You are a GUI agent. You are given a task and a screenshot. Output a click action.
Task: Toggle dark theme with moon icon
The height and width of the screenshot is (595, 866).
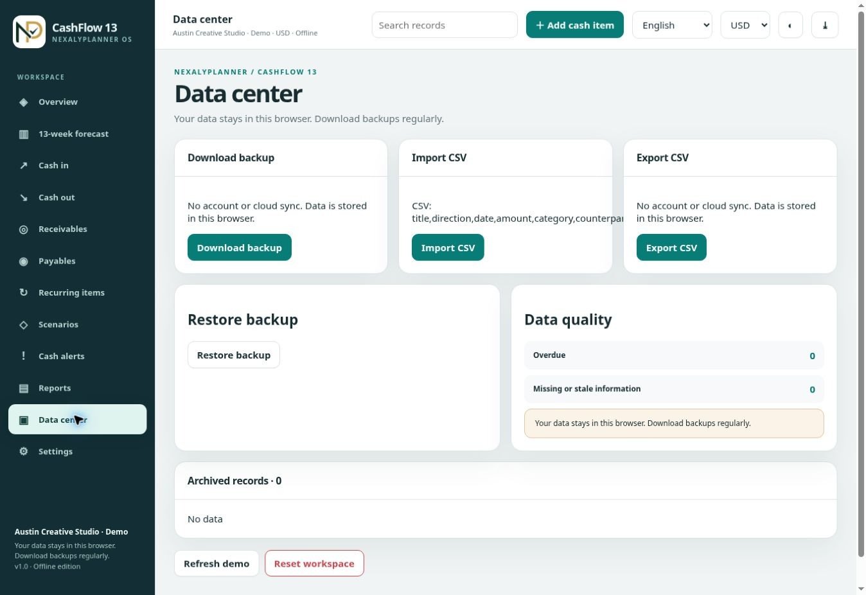tap(790, 25)
